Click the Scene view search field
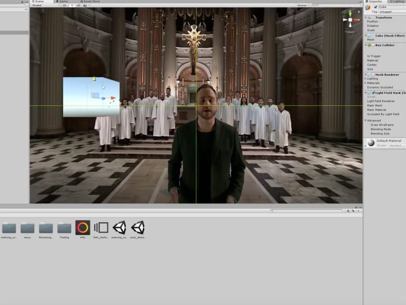 pos(336,5)
